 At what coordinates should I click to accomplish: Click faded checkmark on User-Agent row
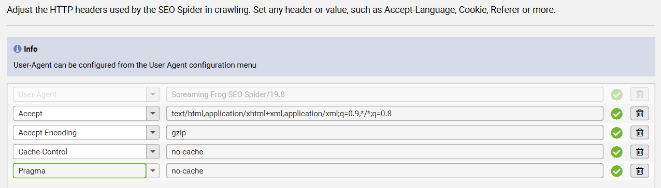[616, 95]
